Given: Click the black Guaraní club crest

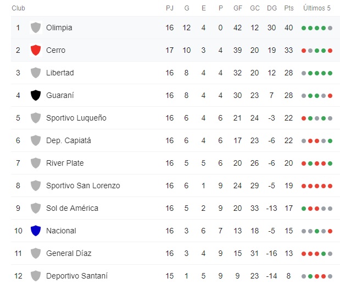Looking at the screenshot, I should (36, 95).
